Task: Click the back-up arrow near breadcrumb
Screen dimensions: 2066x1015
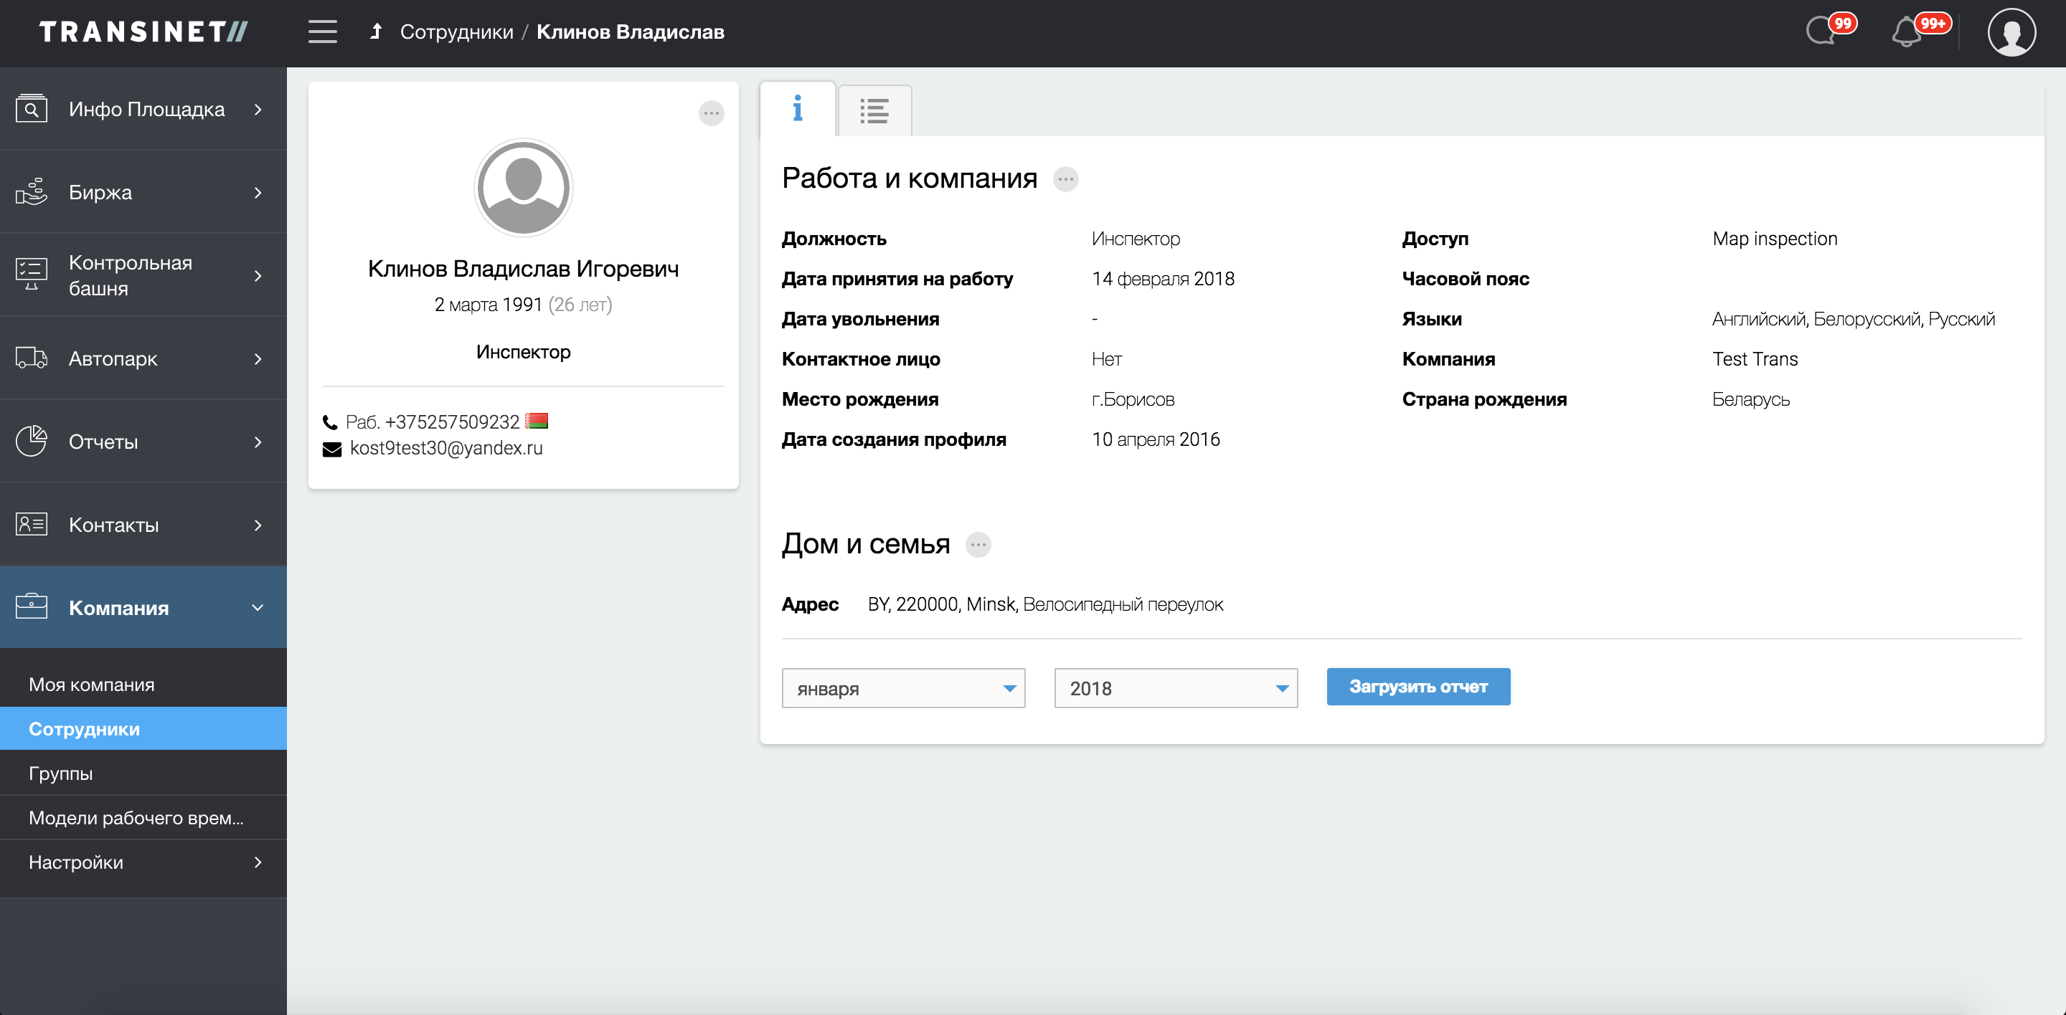Action: (x=375, y=32)
